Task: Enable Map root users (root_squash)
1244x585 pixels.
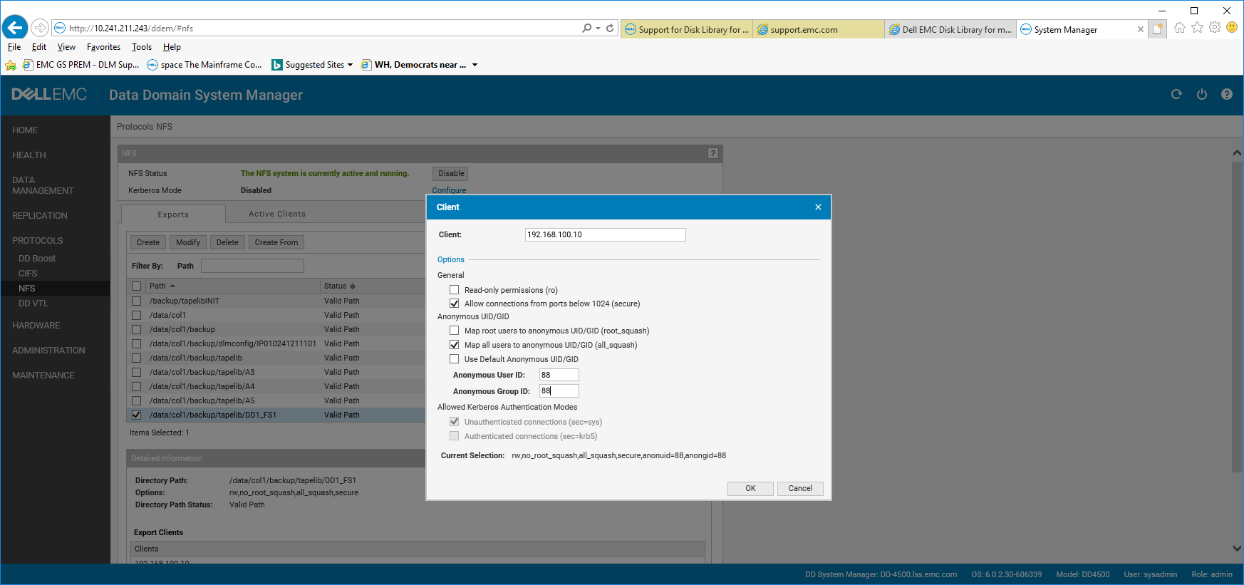Action: 454,331
